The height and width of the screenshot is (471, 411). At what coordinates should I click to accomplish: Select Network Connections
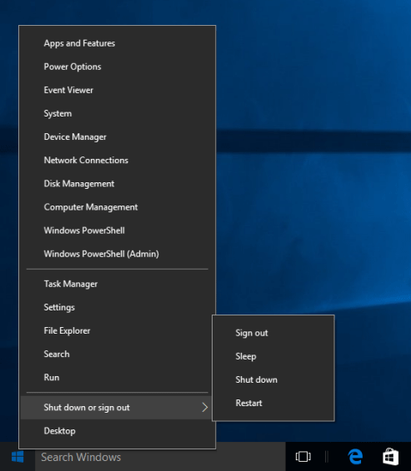pyautogui.click(x=117, y=161)
